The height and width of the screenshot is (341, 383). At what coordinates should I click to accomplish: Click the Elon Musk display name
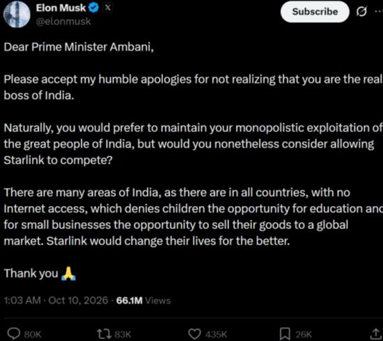(x=61, y=8)
